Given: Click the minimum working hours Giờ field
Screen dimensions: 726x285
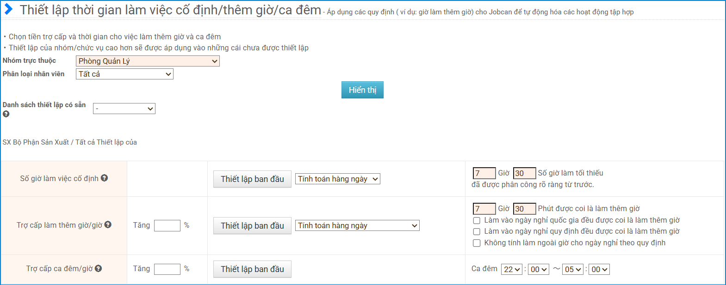Looking at the screenshot, I should click(484, 173).
